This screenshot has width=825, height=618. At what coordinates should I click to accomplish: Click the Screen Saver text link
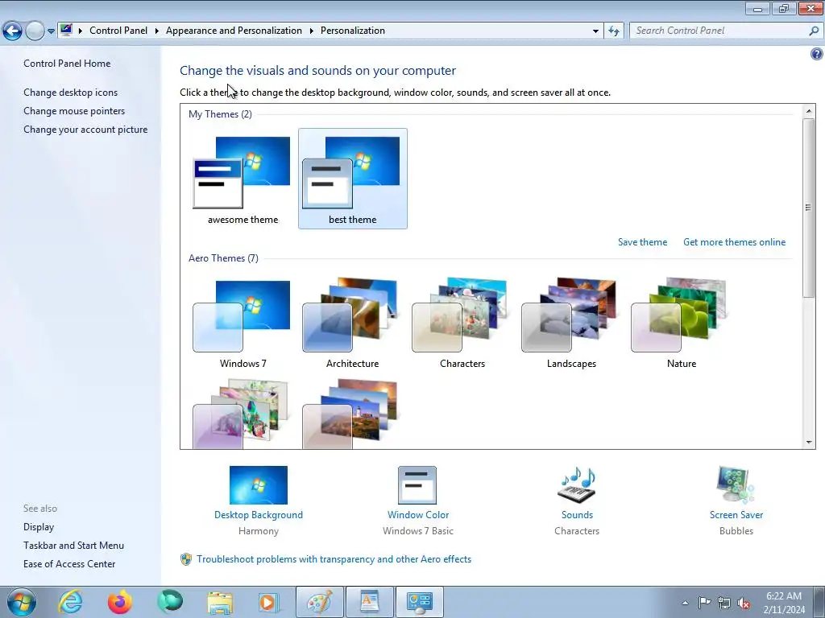click(736, 515)
